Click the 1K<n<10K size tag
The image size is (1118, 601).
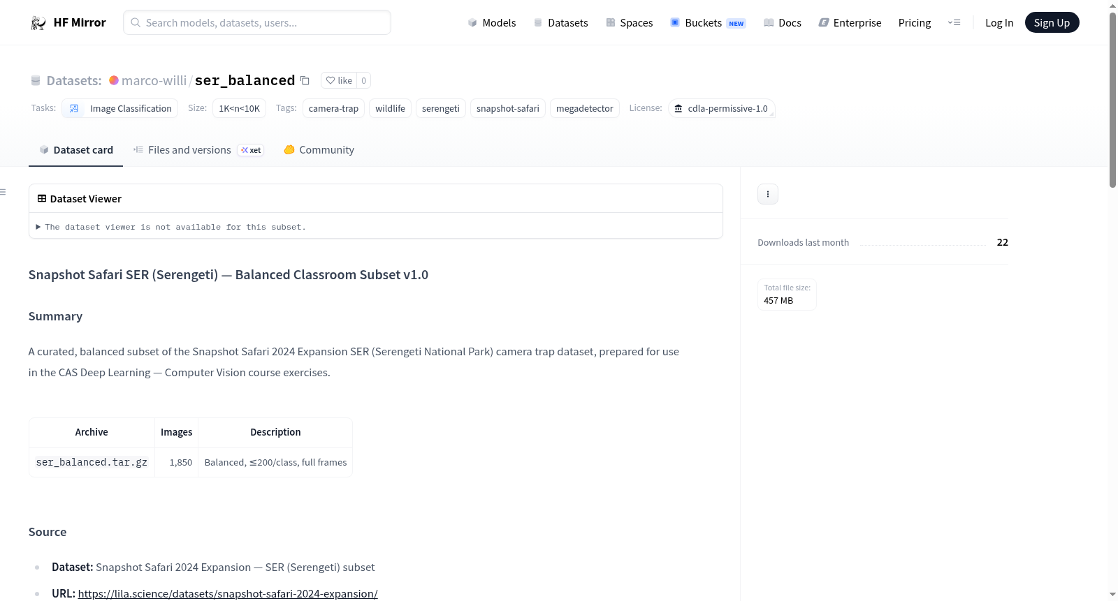point(239,108)
